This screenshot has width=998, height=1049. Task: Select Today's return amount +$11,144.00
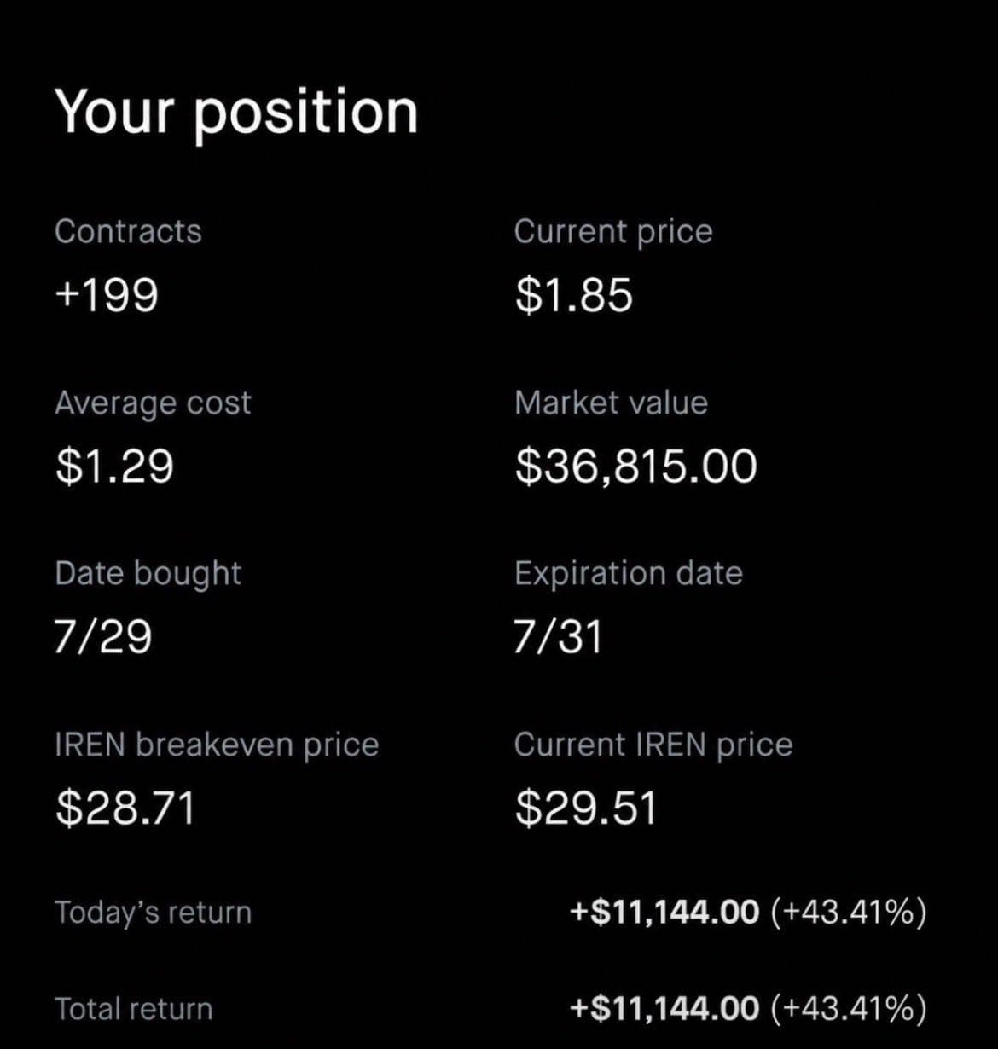pyautogui.click(x=664, y=913)
